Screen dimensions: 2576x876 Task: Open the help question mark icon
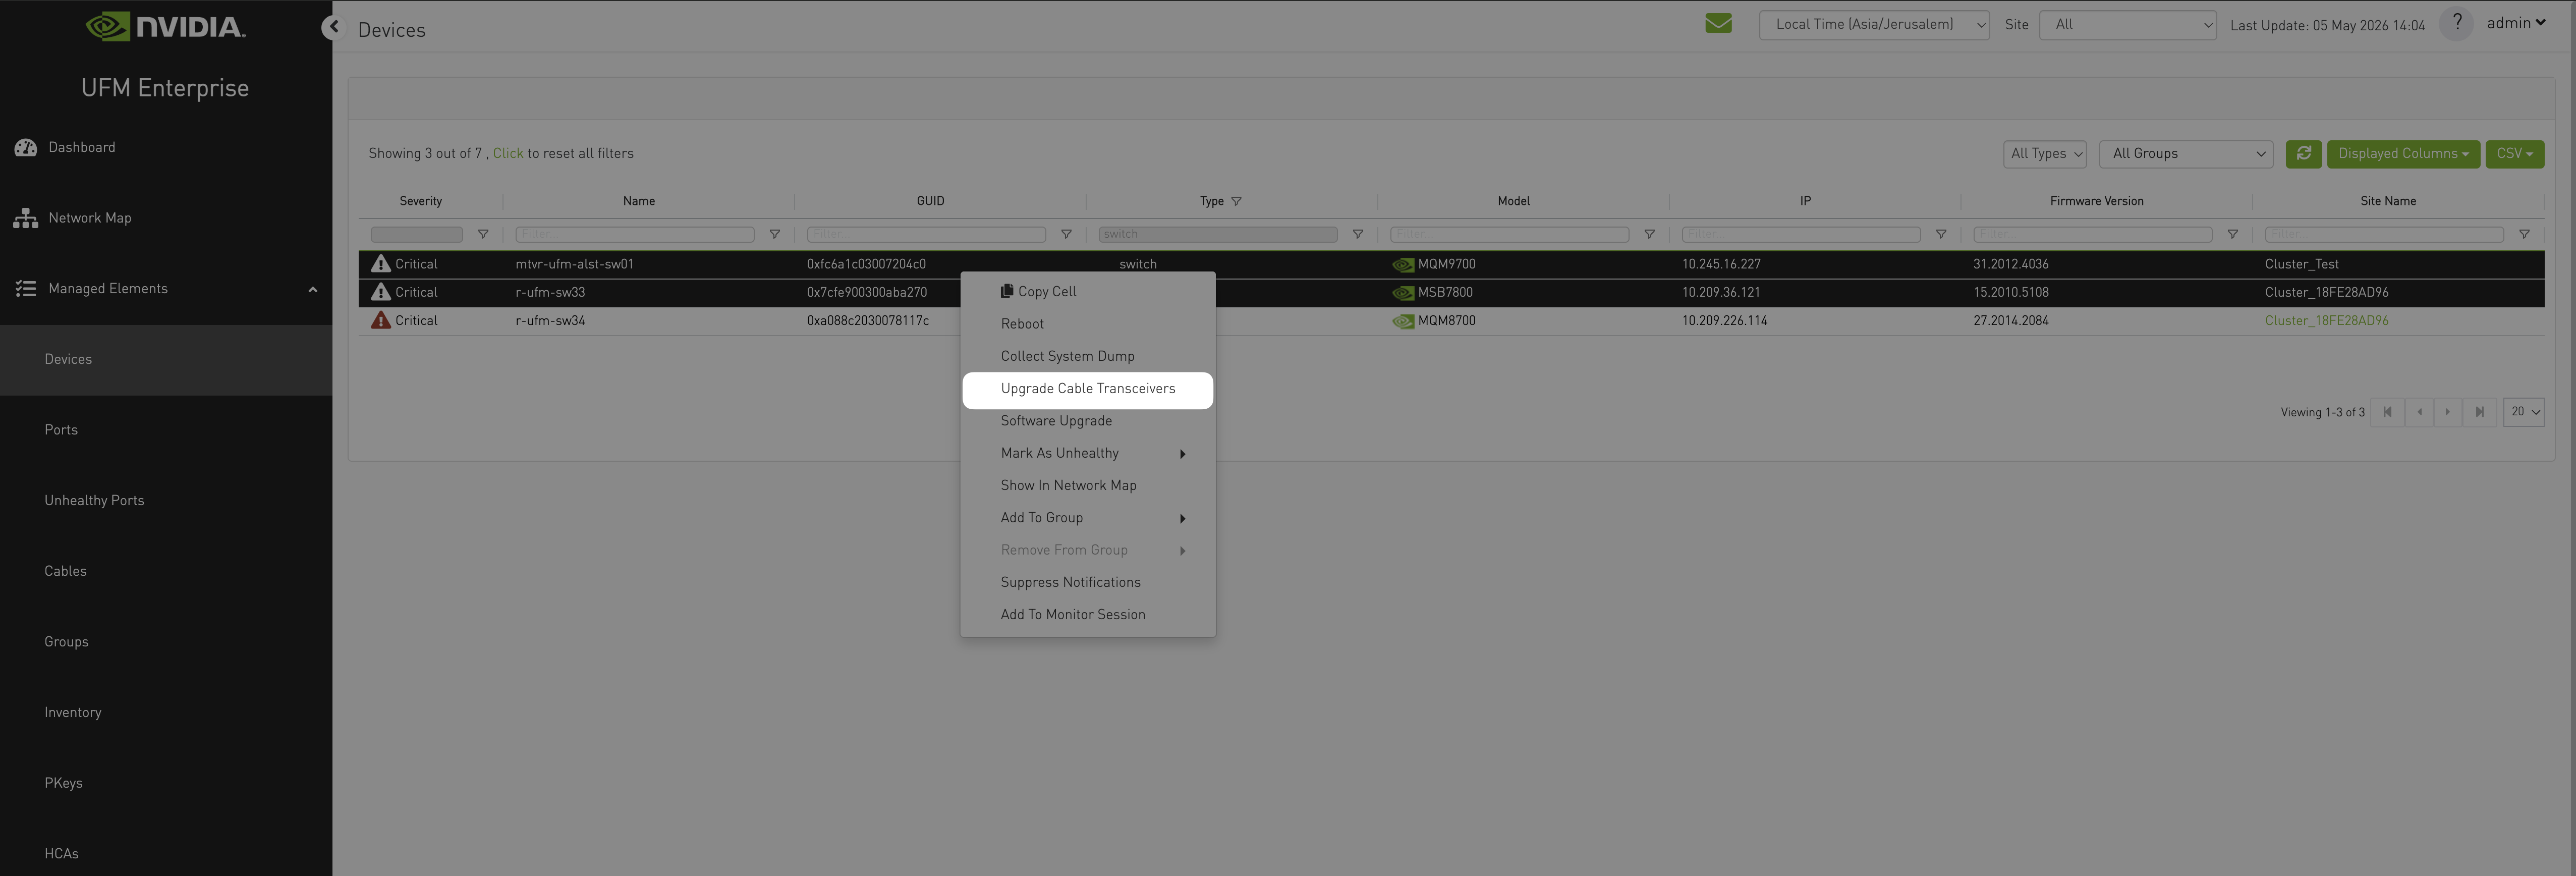point(2456,23)
